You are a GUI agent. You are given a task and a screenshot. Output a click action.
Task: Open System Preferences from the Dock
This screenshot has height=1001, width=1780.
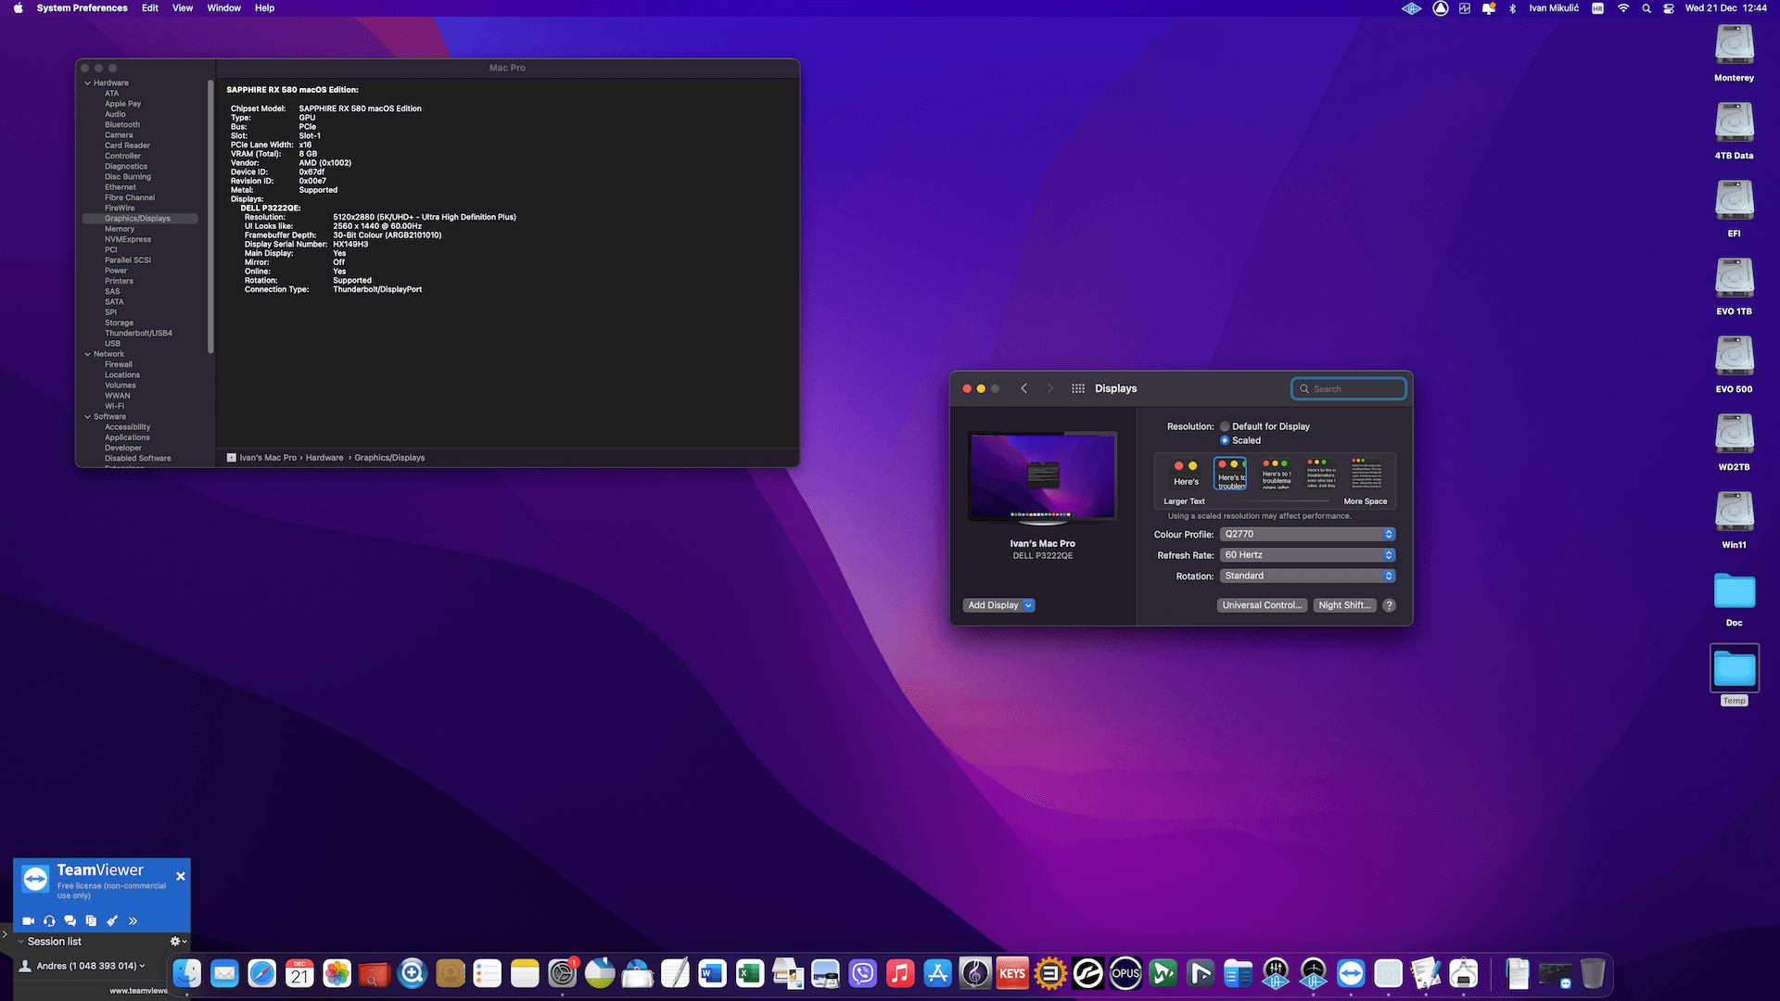click(x=562, y=974)
